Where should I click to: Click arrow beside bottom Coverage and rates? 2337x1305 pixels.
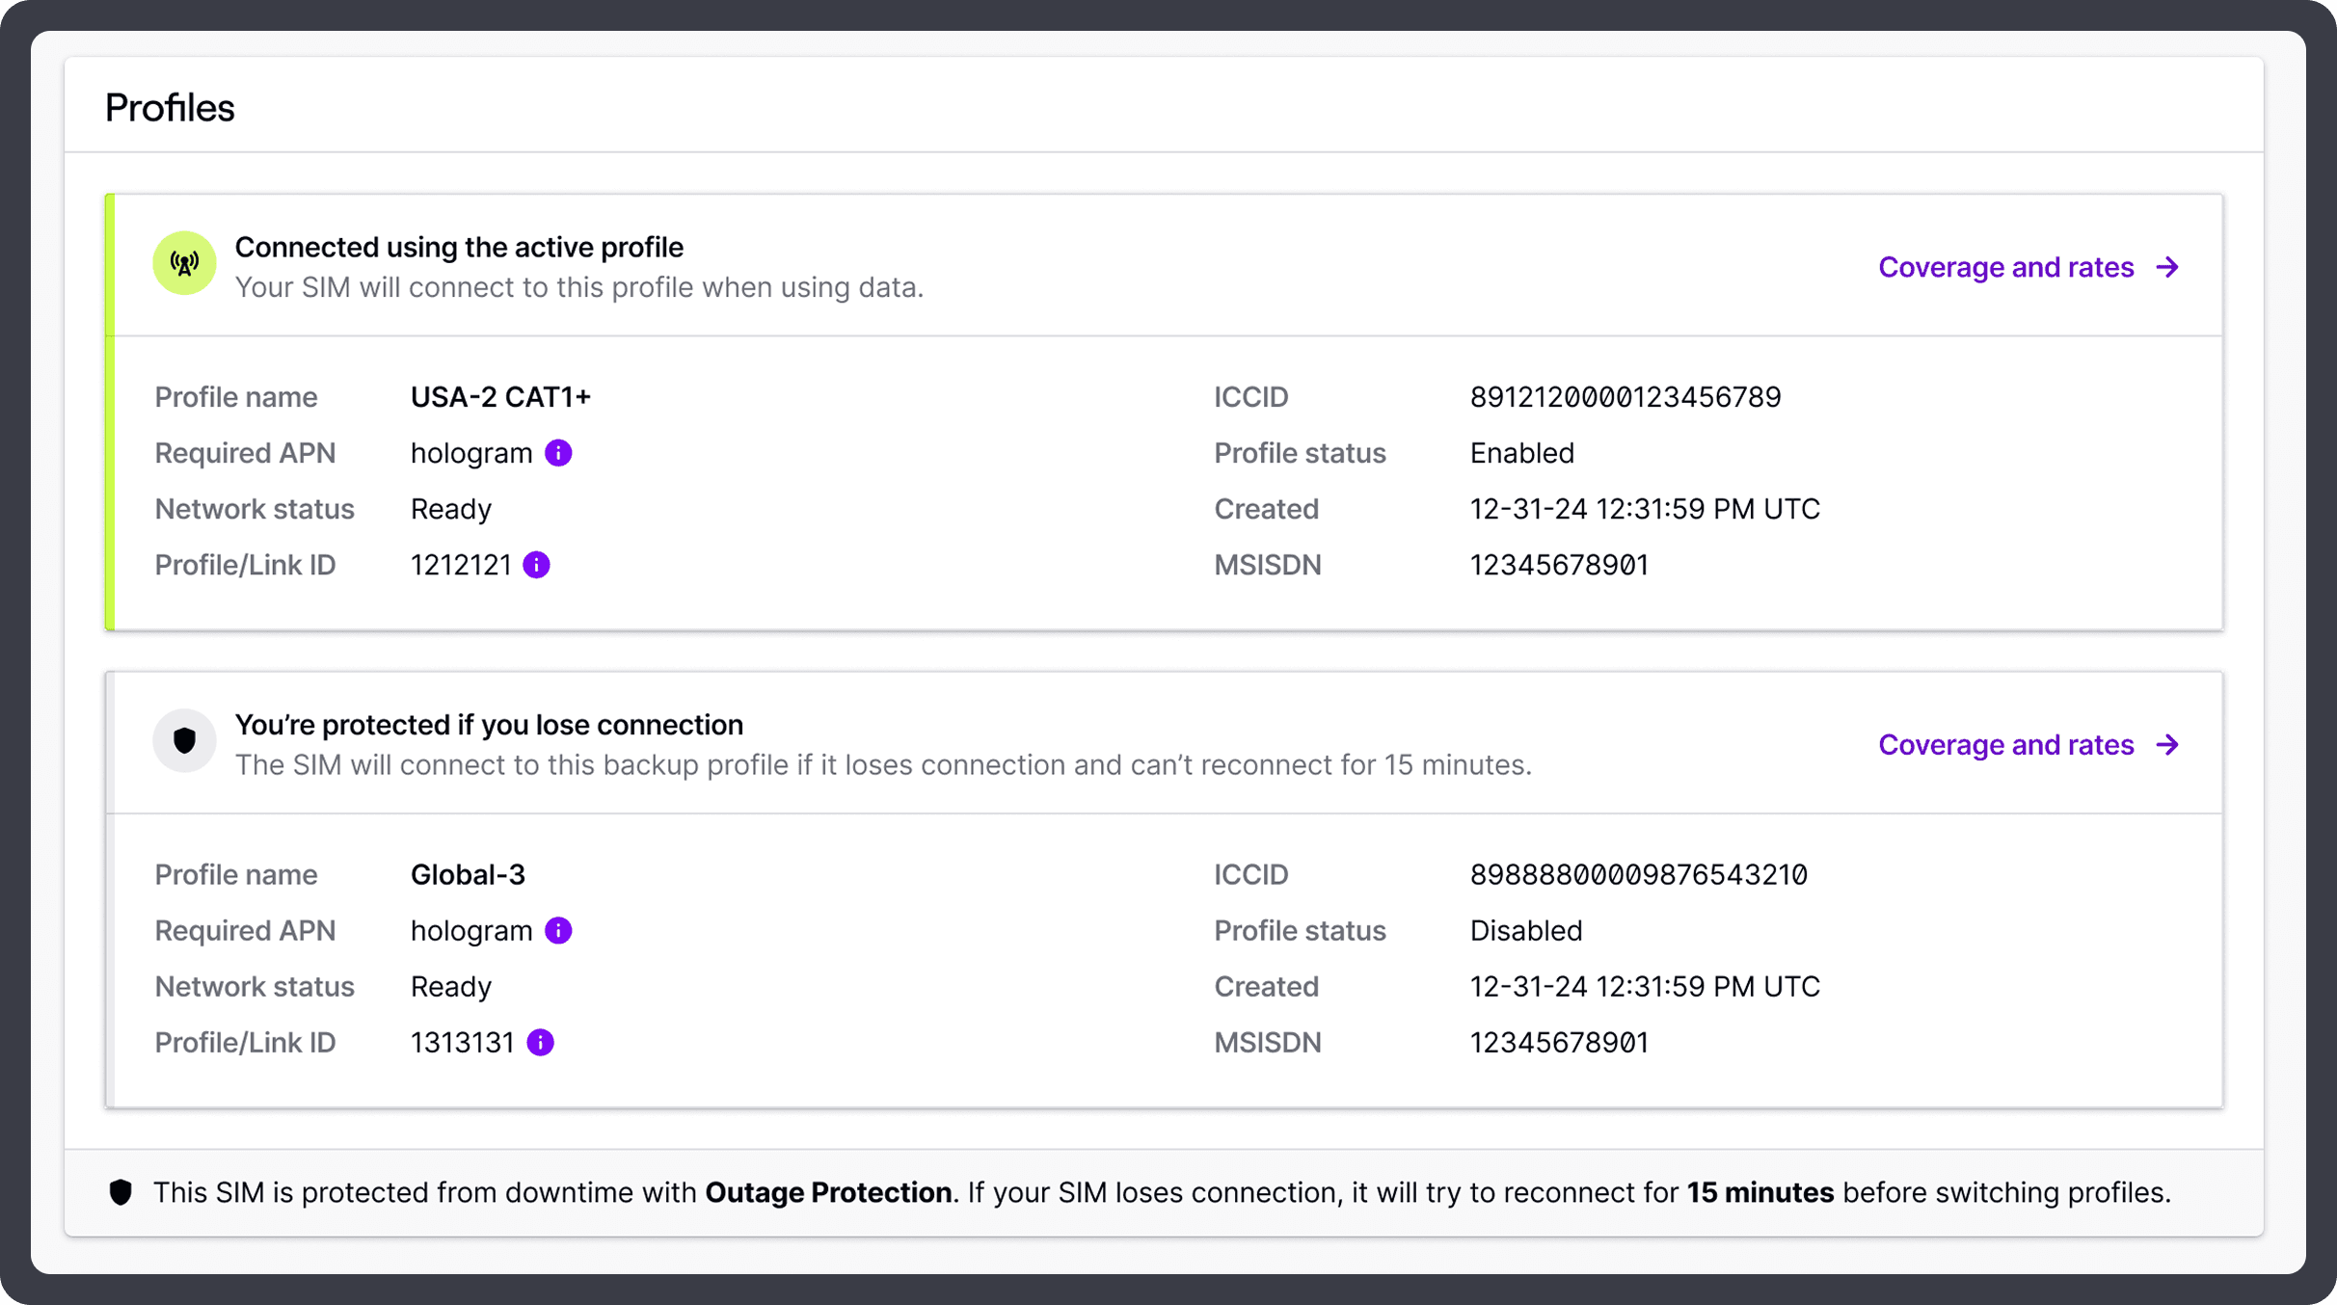pos(2168,744)
